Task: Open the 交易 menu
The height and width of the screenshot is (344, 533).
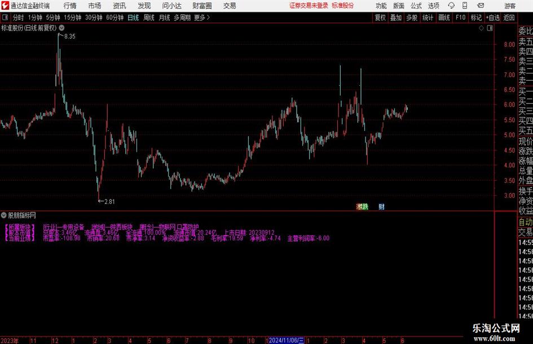Action: tap(230, 6)
